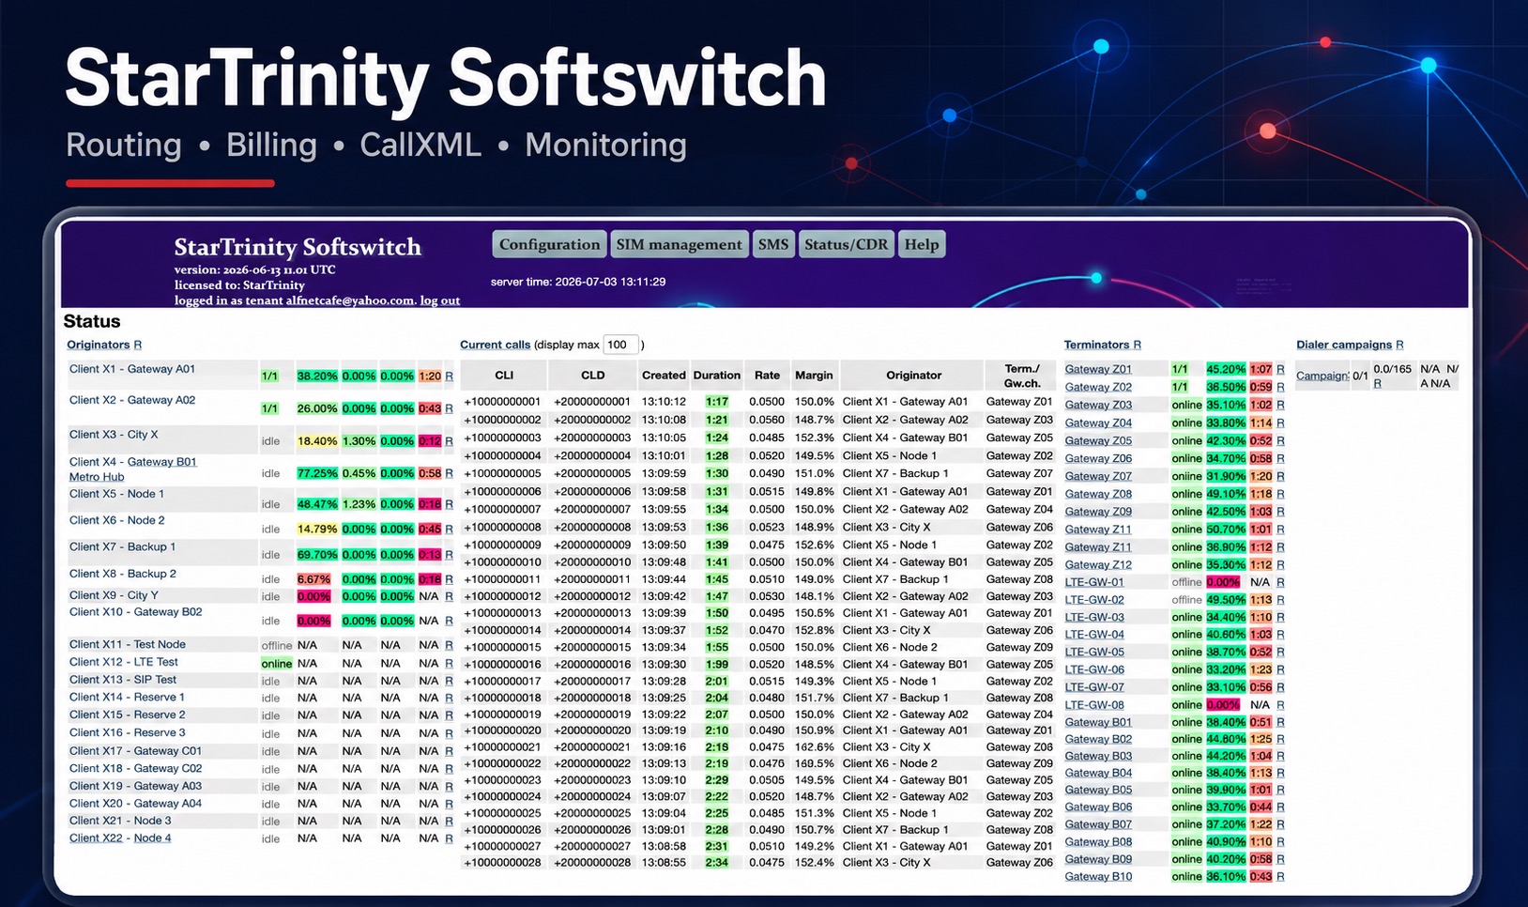
Task: Click the CLD column header
Action: (593, 376)
